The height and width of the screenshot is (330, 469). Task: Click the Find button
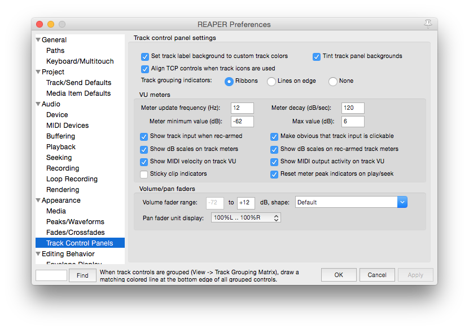point(82,275)
